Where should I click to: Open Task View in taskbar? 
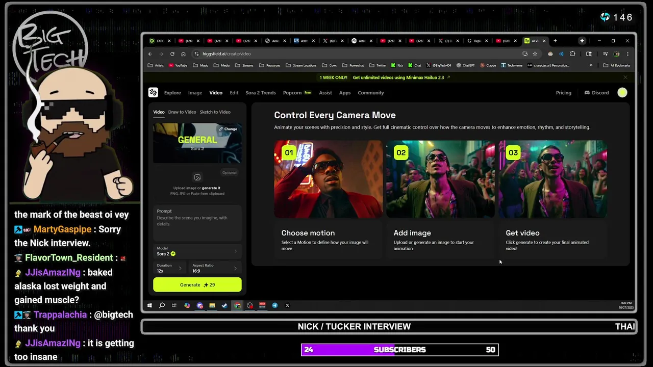click(174, 305)
